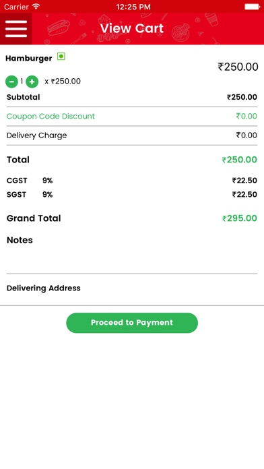Tap the CGST 9% tax row

[132, 181]
